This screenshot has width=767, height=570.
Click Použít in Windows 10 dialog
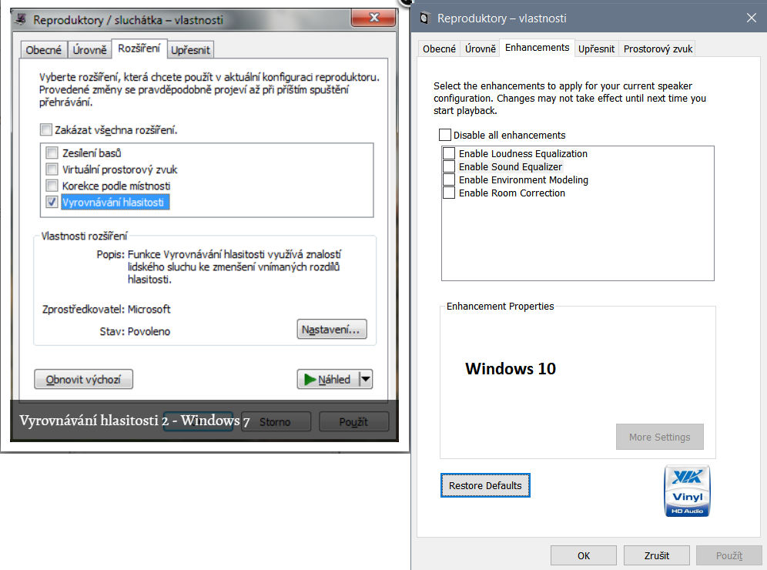click(728, 556)
